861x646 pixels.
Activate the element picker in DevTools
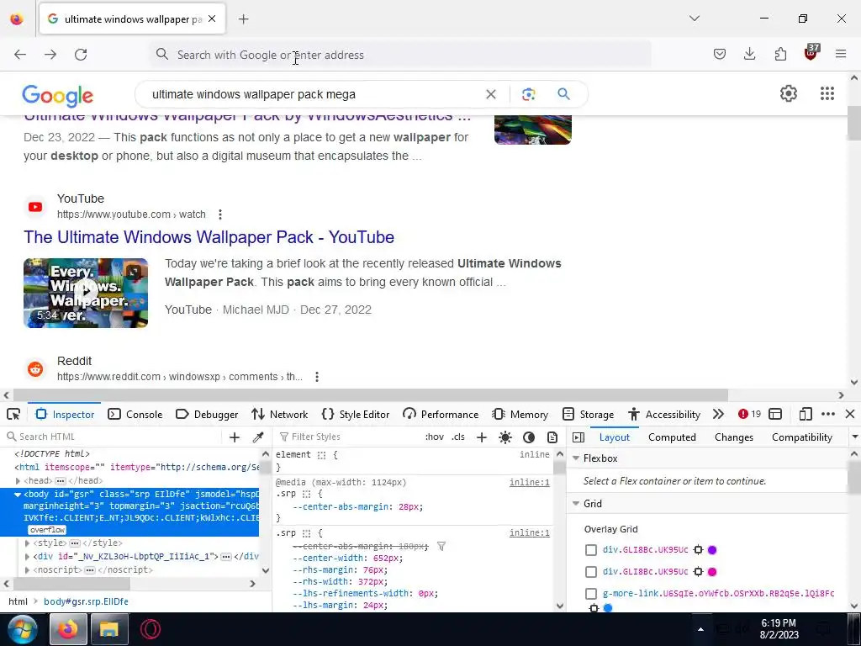click(x=13, y=414)
